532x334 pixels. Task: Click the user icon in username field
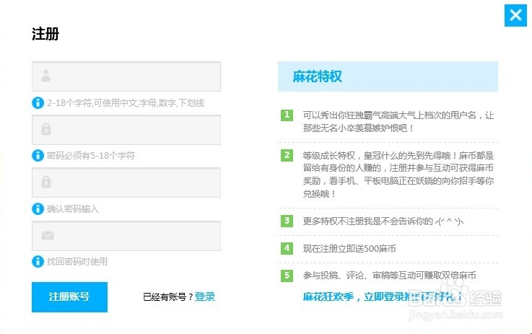pyautogui.click(x=46, y=76)
